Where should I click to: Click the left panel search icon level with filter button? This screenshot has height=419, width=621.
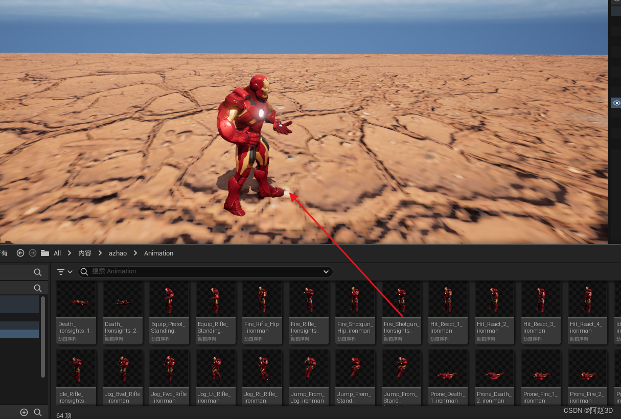click(x=38, y=272)
